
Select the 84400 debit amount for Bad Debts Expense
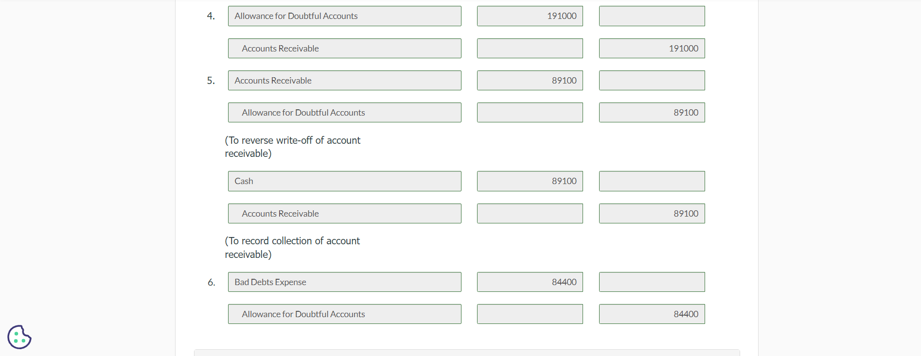(x=530, y=282)
